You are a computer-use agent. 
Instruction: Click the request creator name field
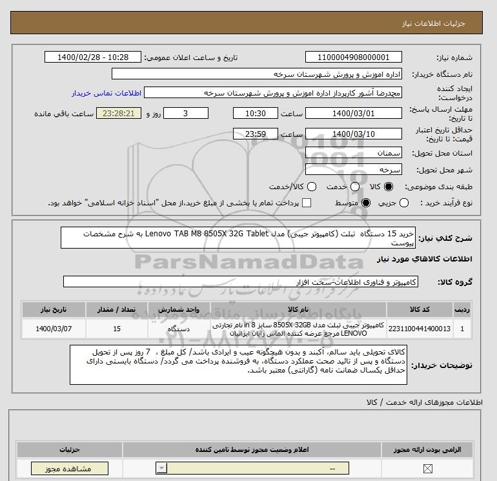click(273, 93)
